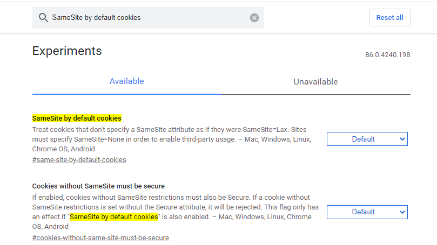Click the version number 86.0.4240.198
This screenshot has width=437, height=245.
388,55
